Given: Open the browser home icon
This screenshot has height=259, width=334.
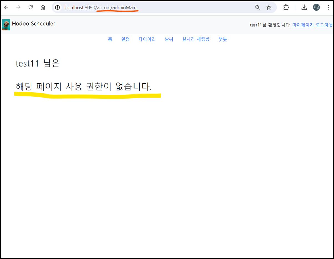Looking at the screenshot, I should 43,7.
